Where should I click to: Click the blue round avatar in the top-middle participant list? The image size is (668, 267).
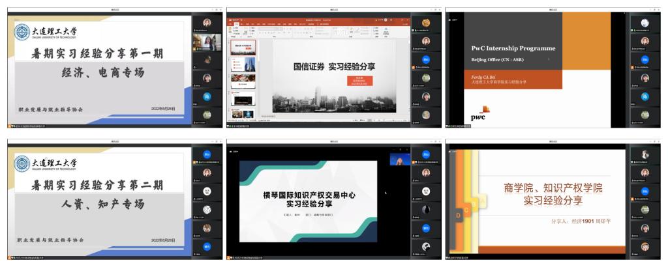click(x=425, y=59)
